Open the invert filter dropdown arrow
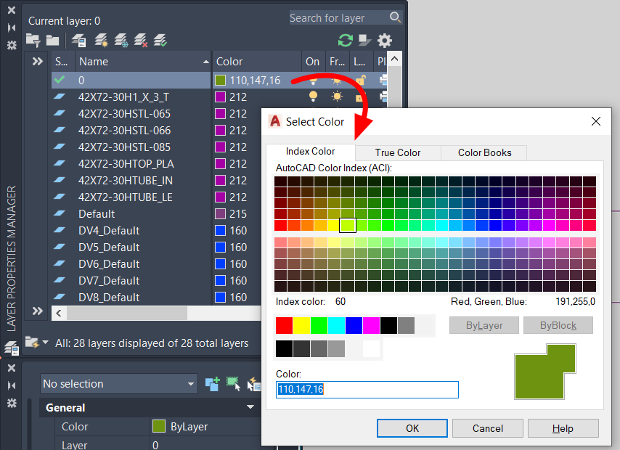Image resolution: width=620 pixels, height=450 pixels. point(46,343)
